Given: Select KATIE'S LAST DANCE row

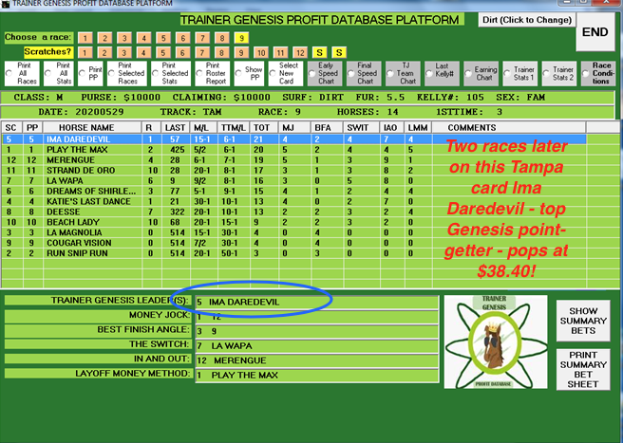Looking at the screenshot, I should click(x=293, y=201).
